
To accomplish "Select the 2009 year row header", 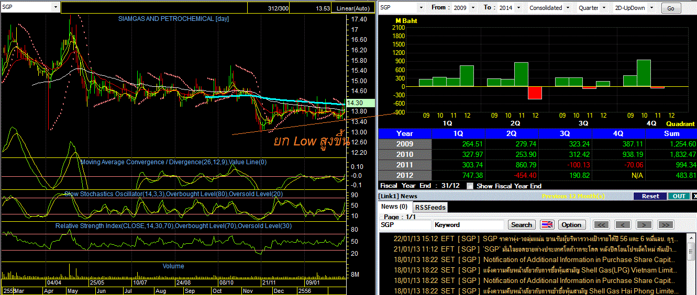I will [405, 144].
